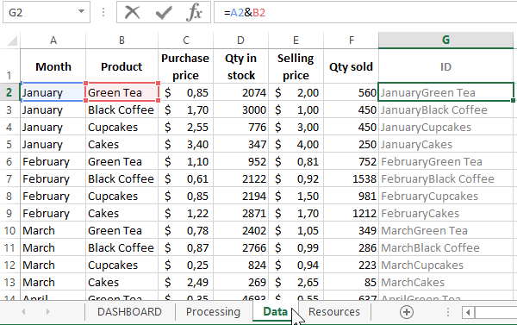517x325 pixels.
Task: Click the selling price 0,81 cell
Action: (x=296, y=162)
